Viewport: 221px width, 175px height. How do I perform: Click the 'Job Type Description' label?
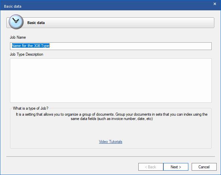point(27,54)
